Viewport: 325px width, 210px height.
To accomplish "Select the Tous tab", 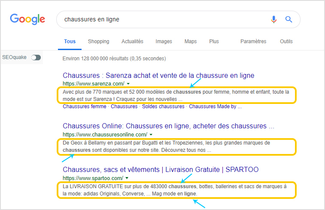I will click(x=70, y=41).
